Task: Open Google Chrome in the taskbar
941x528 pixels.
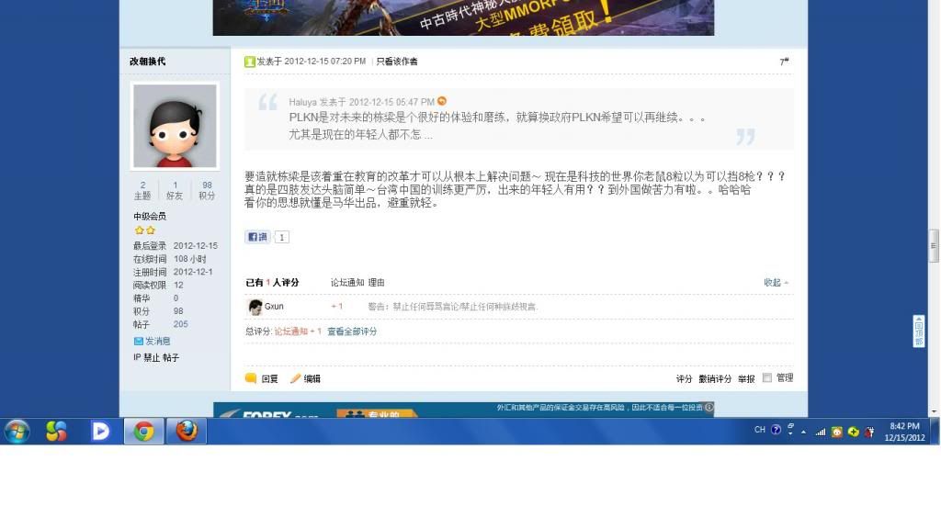Action: [x=143, y=431]
